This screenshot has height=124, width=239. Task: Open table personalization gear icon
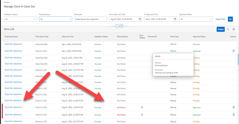tap(233, 29)
